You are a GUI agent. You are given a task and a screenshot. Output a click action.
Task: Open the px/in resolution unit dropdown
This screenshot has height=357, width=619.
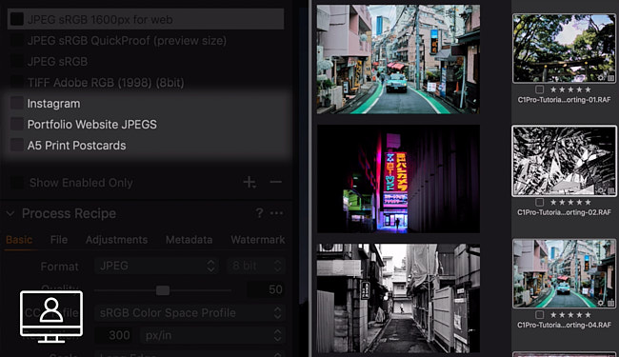click(212, 335)
